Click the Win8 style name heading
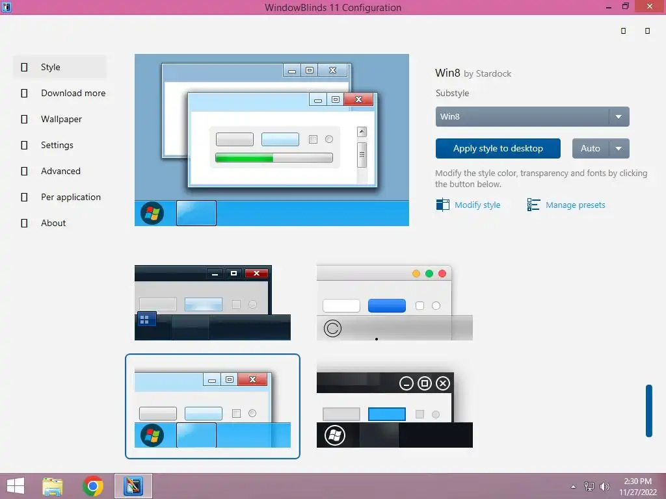The image size is (666, 499). 447,73
